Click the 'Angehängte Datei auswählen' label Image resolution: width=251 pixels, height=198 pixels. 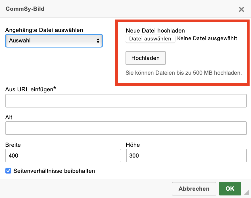[44, 30]
